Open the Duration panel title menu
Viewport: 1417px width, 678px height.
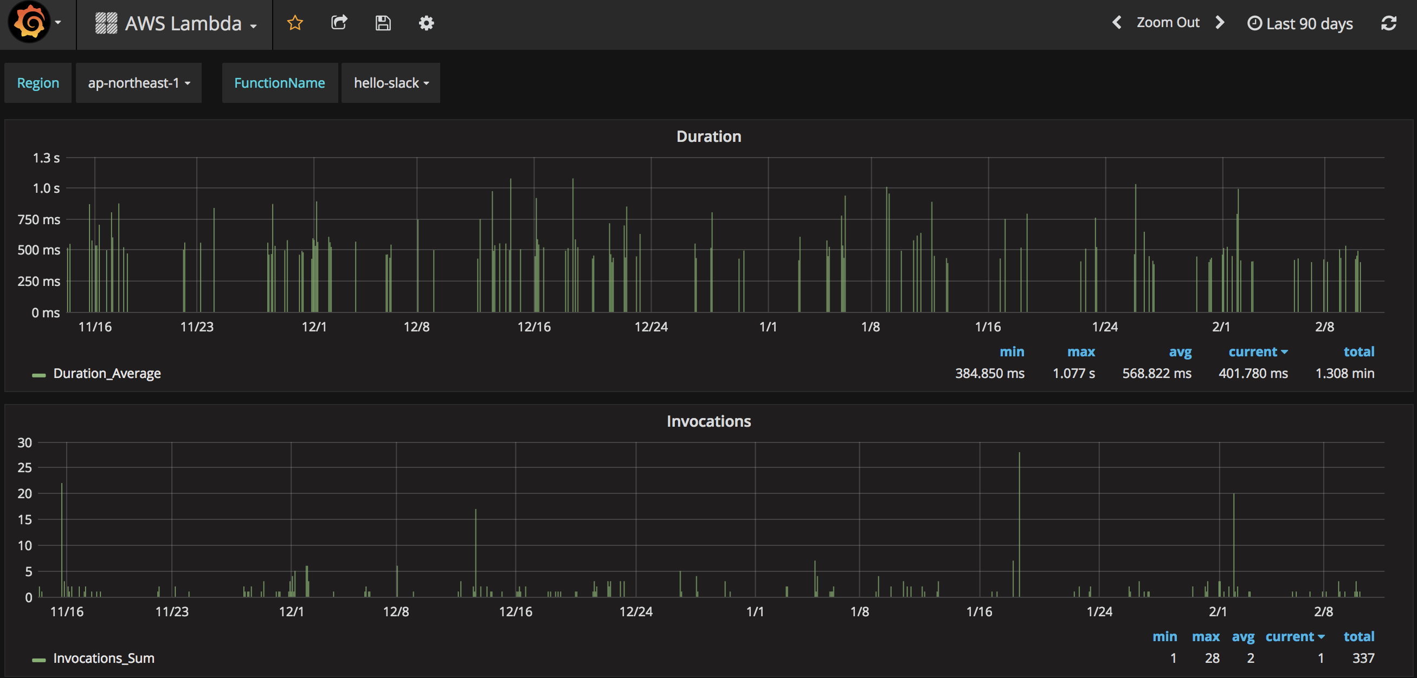pos(709,136)
